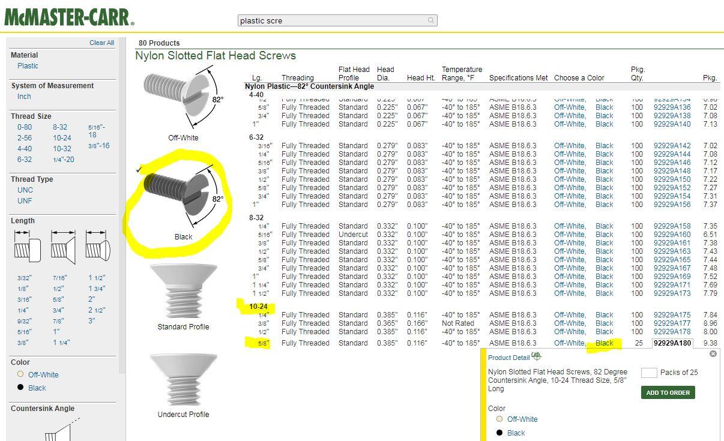Select the flat head length icon
The height and width of the screenshot is (441, 724).
pos(63,247)
